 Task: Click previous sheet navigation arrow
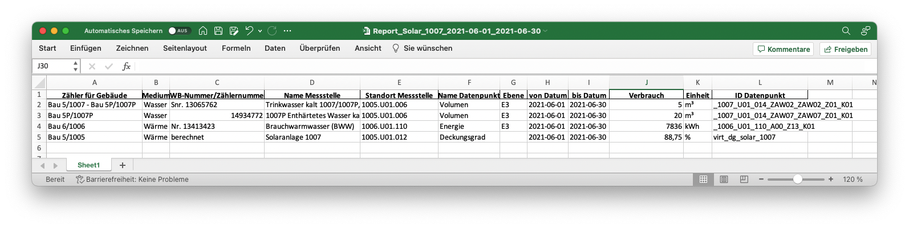pos(42,166)
